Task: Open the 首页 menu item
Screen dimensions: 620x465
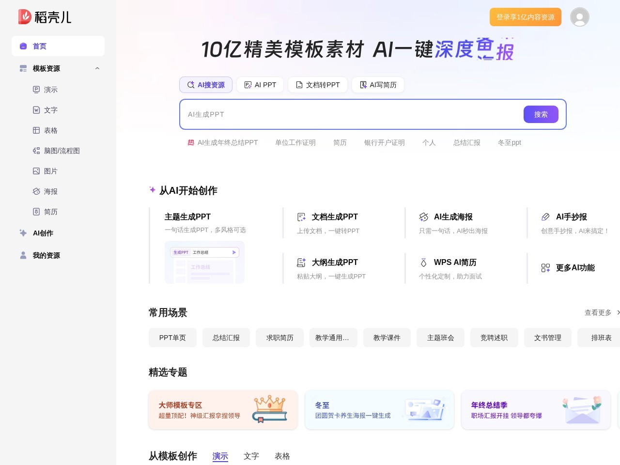Action: (x=40, y=46)
